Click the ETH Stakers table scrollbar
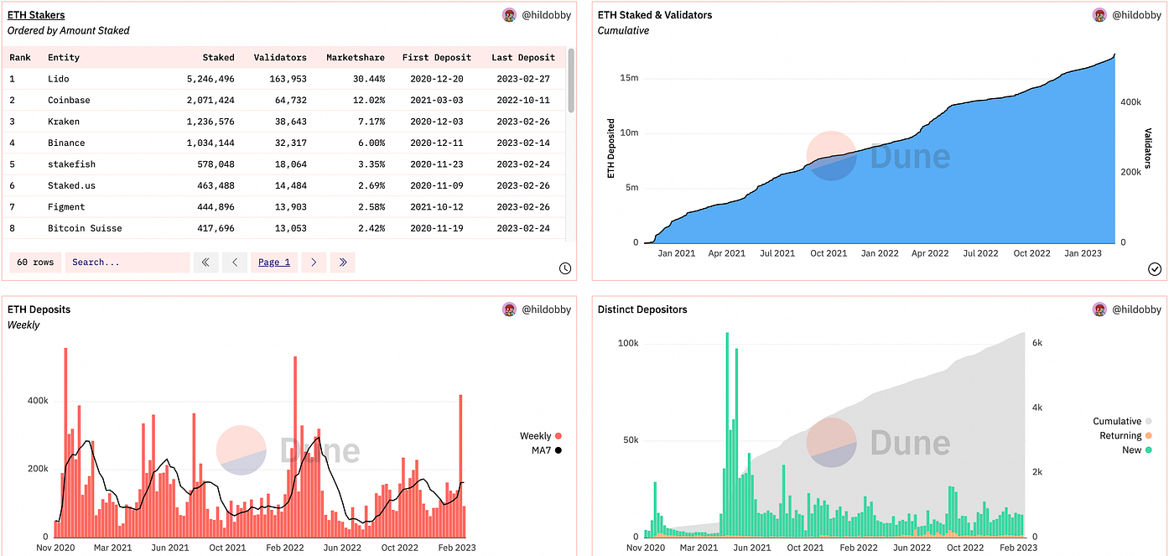 click(571, 81)
